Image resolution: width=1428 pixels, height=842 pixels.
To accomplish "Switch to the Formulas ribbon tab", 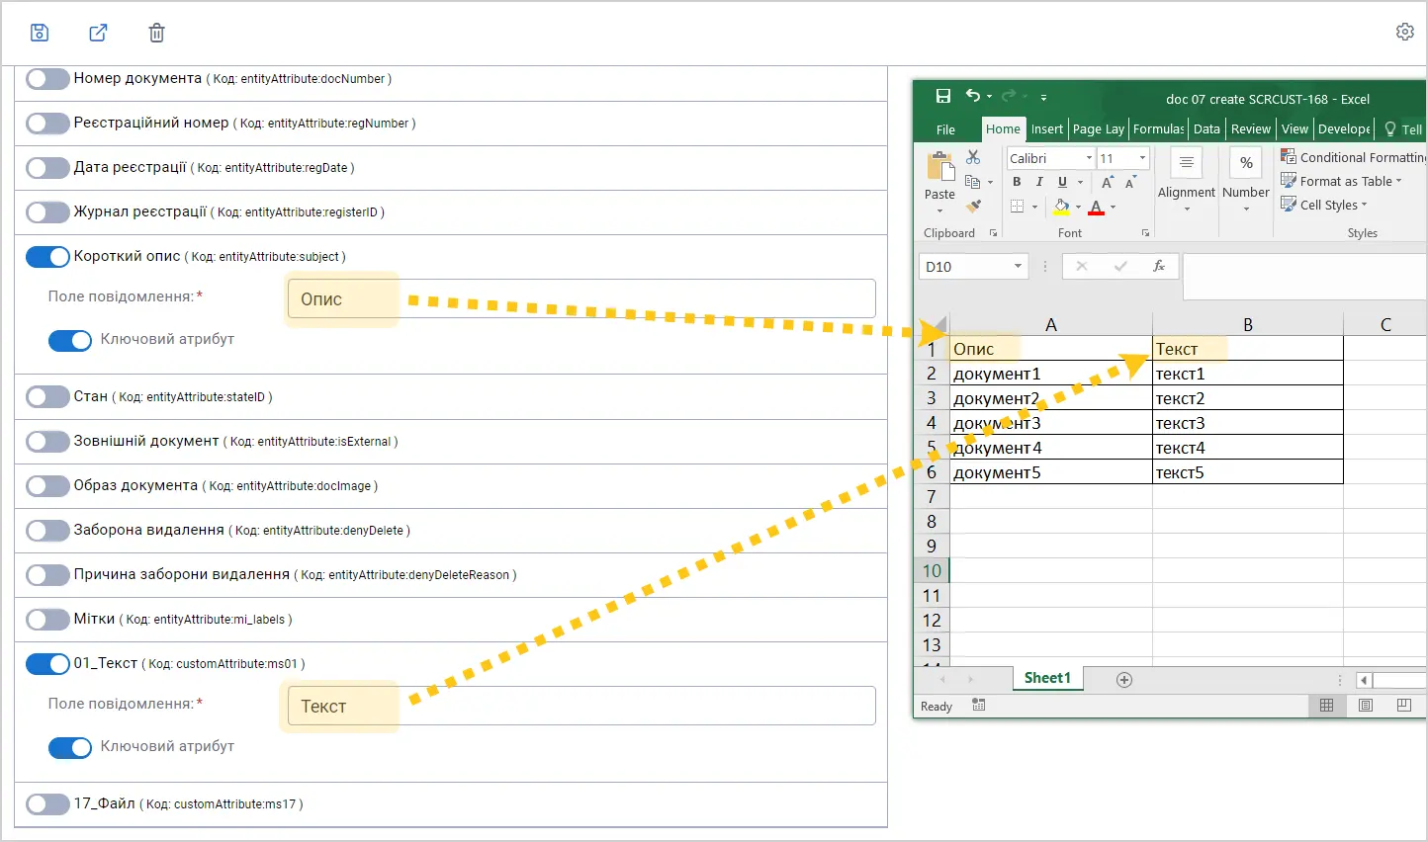I will coord(1158,129).
